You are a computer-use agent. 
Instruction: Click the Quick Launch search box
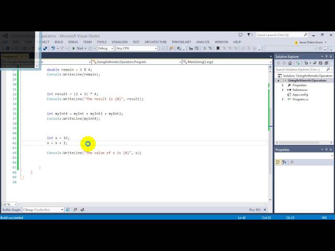click(282, 35)
